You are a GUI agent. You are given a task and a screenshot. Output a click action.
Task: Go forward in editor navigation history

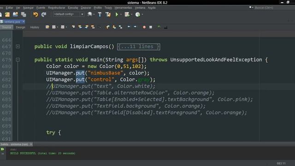coord(63,27)
